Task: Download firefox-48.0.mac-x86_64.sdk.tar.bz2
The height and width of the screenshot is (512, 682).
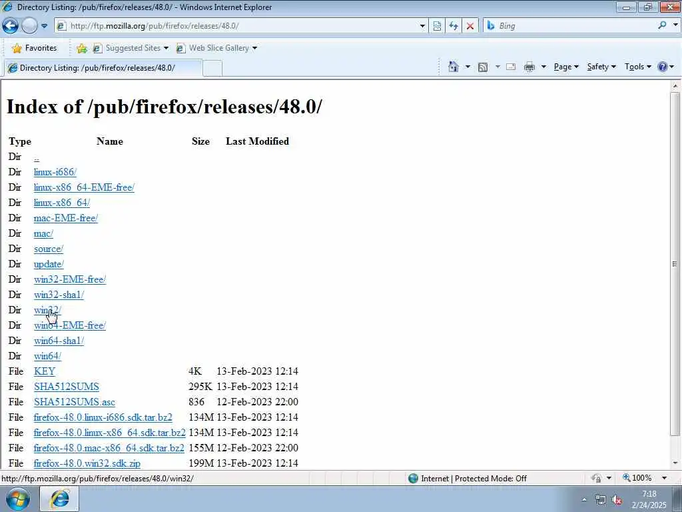Action: click(109, 448)
